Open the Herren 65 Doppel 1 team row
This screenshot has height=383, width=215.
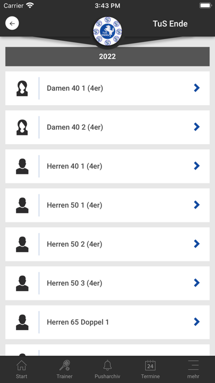pyautogui.click(x=107, y=322)
